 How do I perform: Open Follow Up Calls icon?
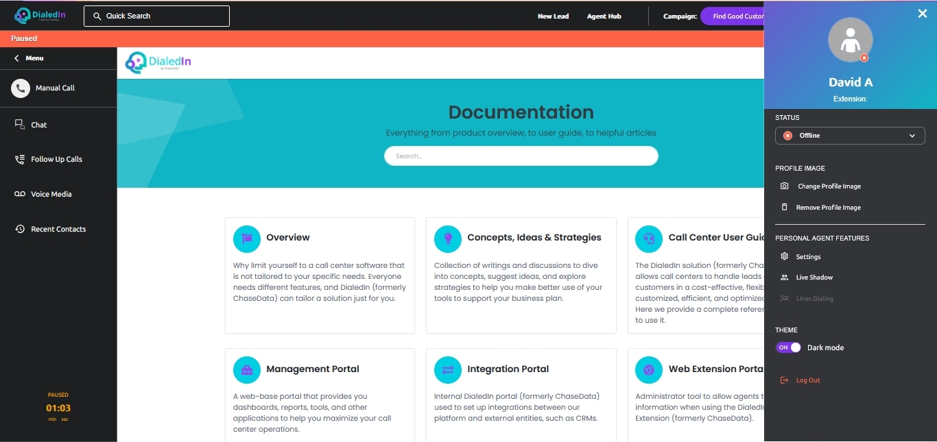20,159
